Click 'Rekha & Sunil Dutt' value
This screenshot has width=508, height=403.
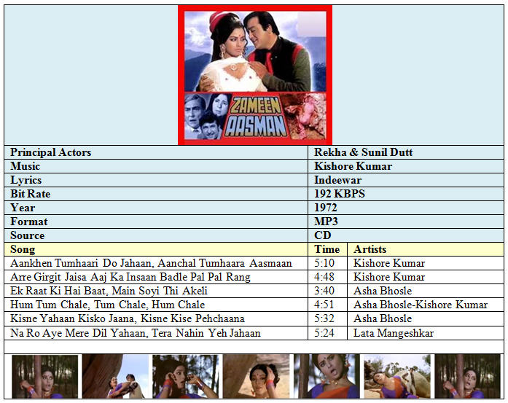pyautogui.click(x=364, y=152)
